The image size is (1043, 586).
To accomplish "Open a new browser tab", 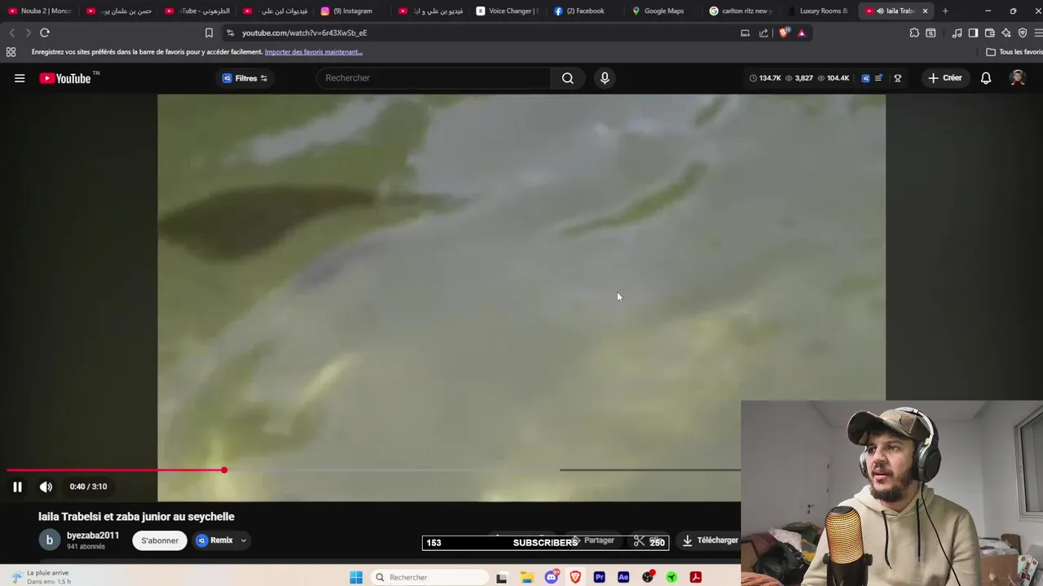I will pyautogui.click(x=945, y=11).
